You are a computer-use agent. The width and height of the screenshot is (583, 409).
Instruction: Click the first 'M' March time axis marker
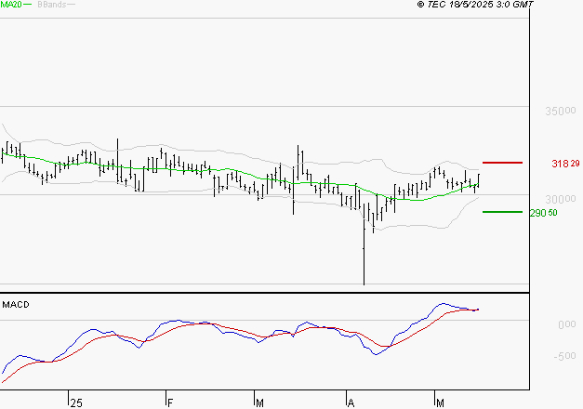click(258, 402)
